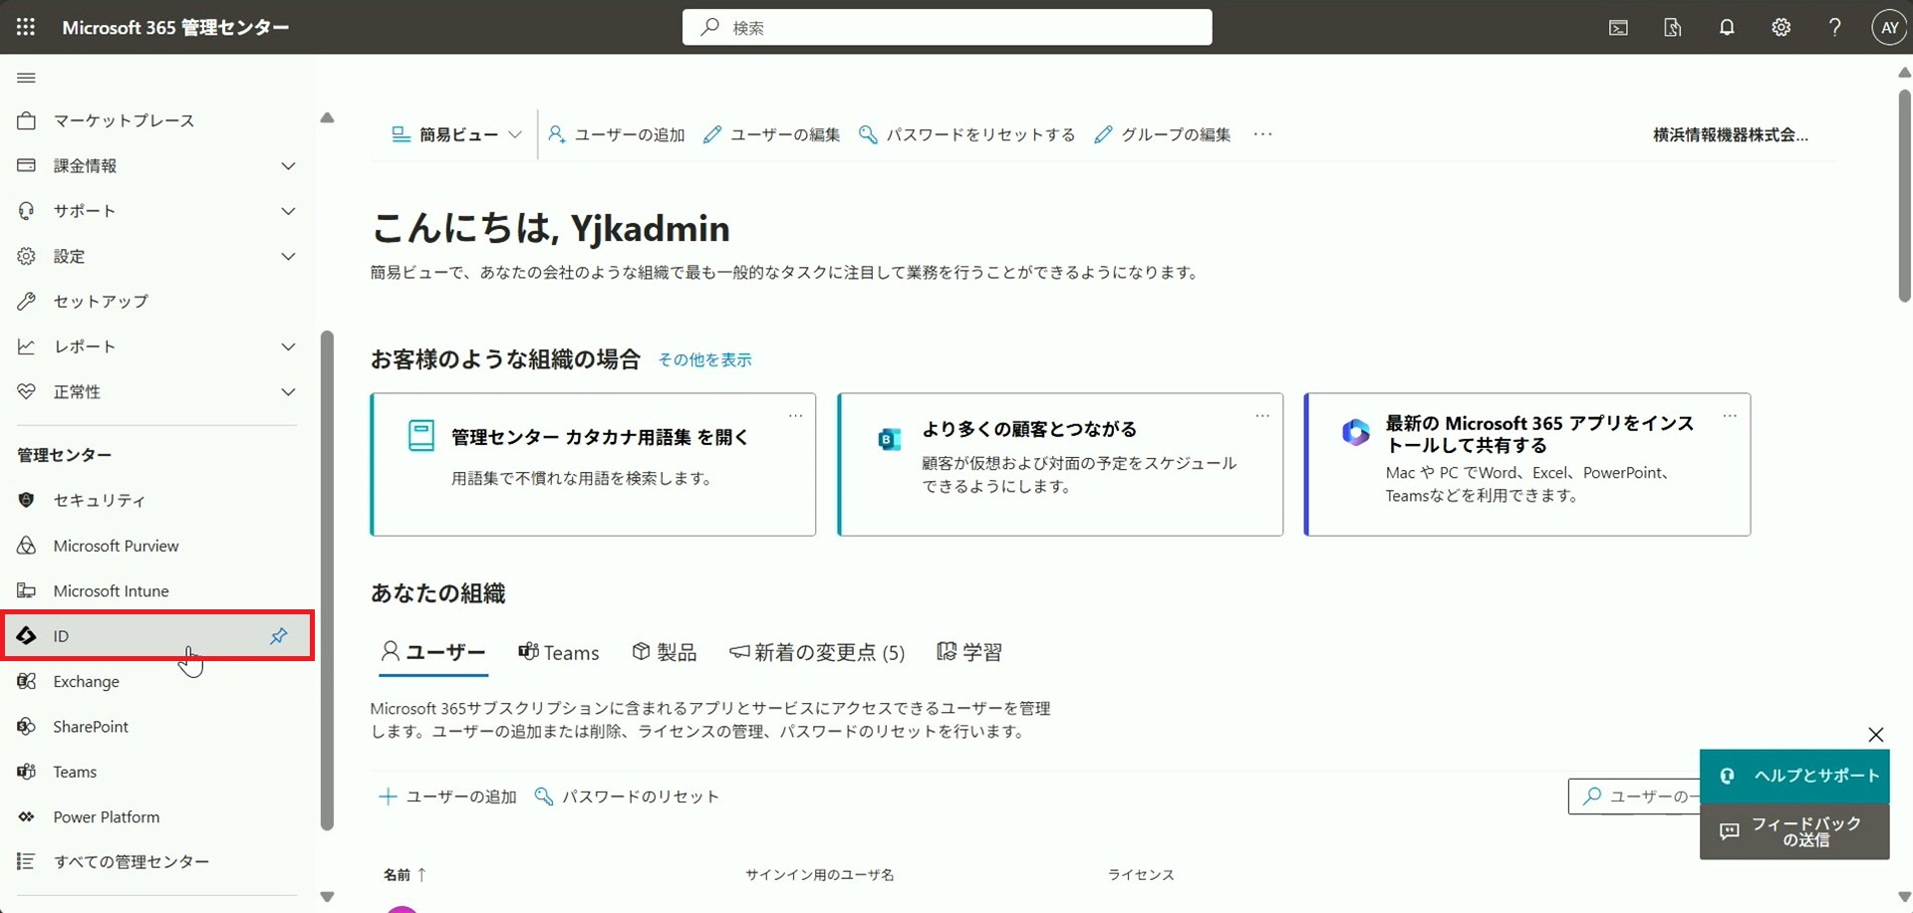Image resolution: width=1913 pixels, height=913 pixels.
Task: Open the ヘルプとサポート button
Action: pyautogui.click(x=1794, y=776)
